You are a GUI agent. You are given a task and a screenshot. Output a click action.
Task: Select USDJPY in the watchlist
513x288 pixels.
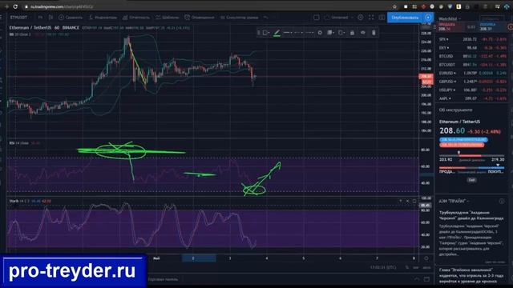472,90
